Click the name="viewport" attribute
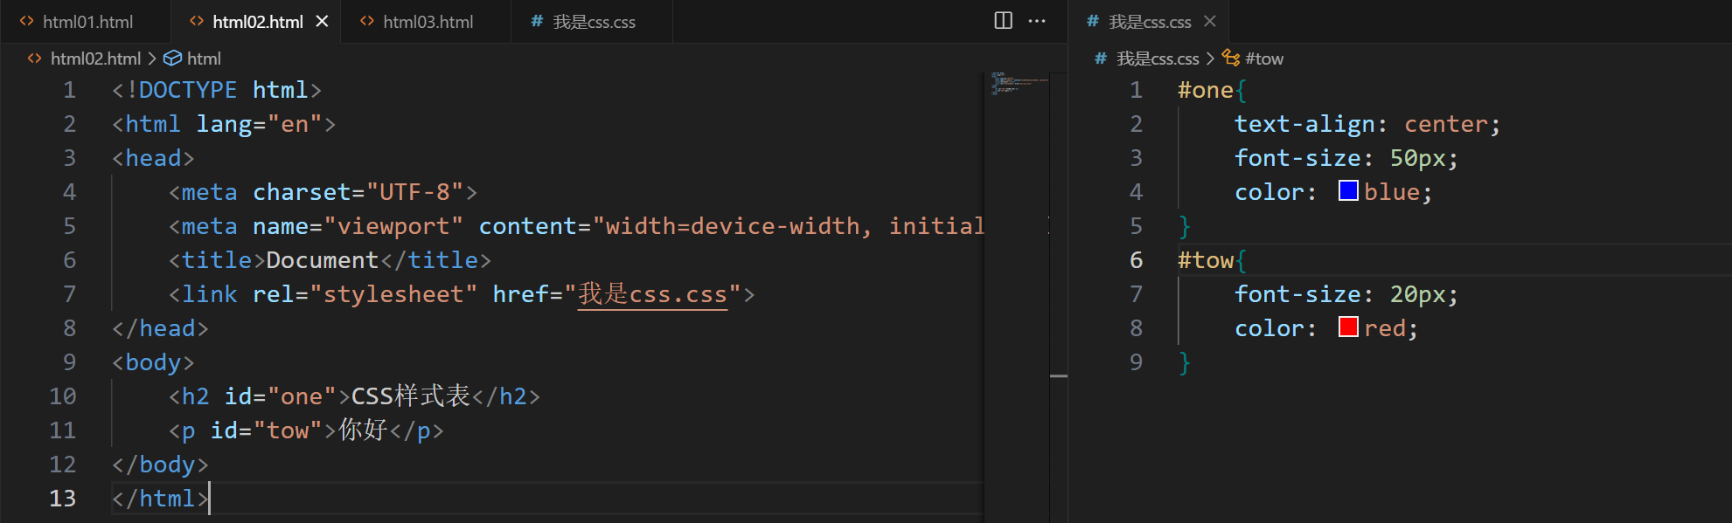The image size is (1732, 523). pos(358,226)
